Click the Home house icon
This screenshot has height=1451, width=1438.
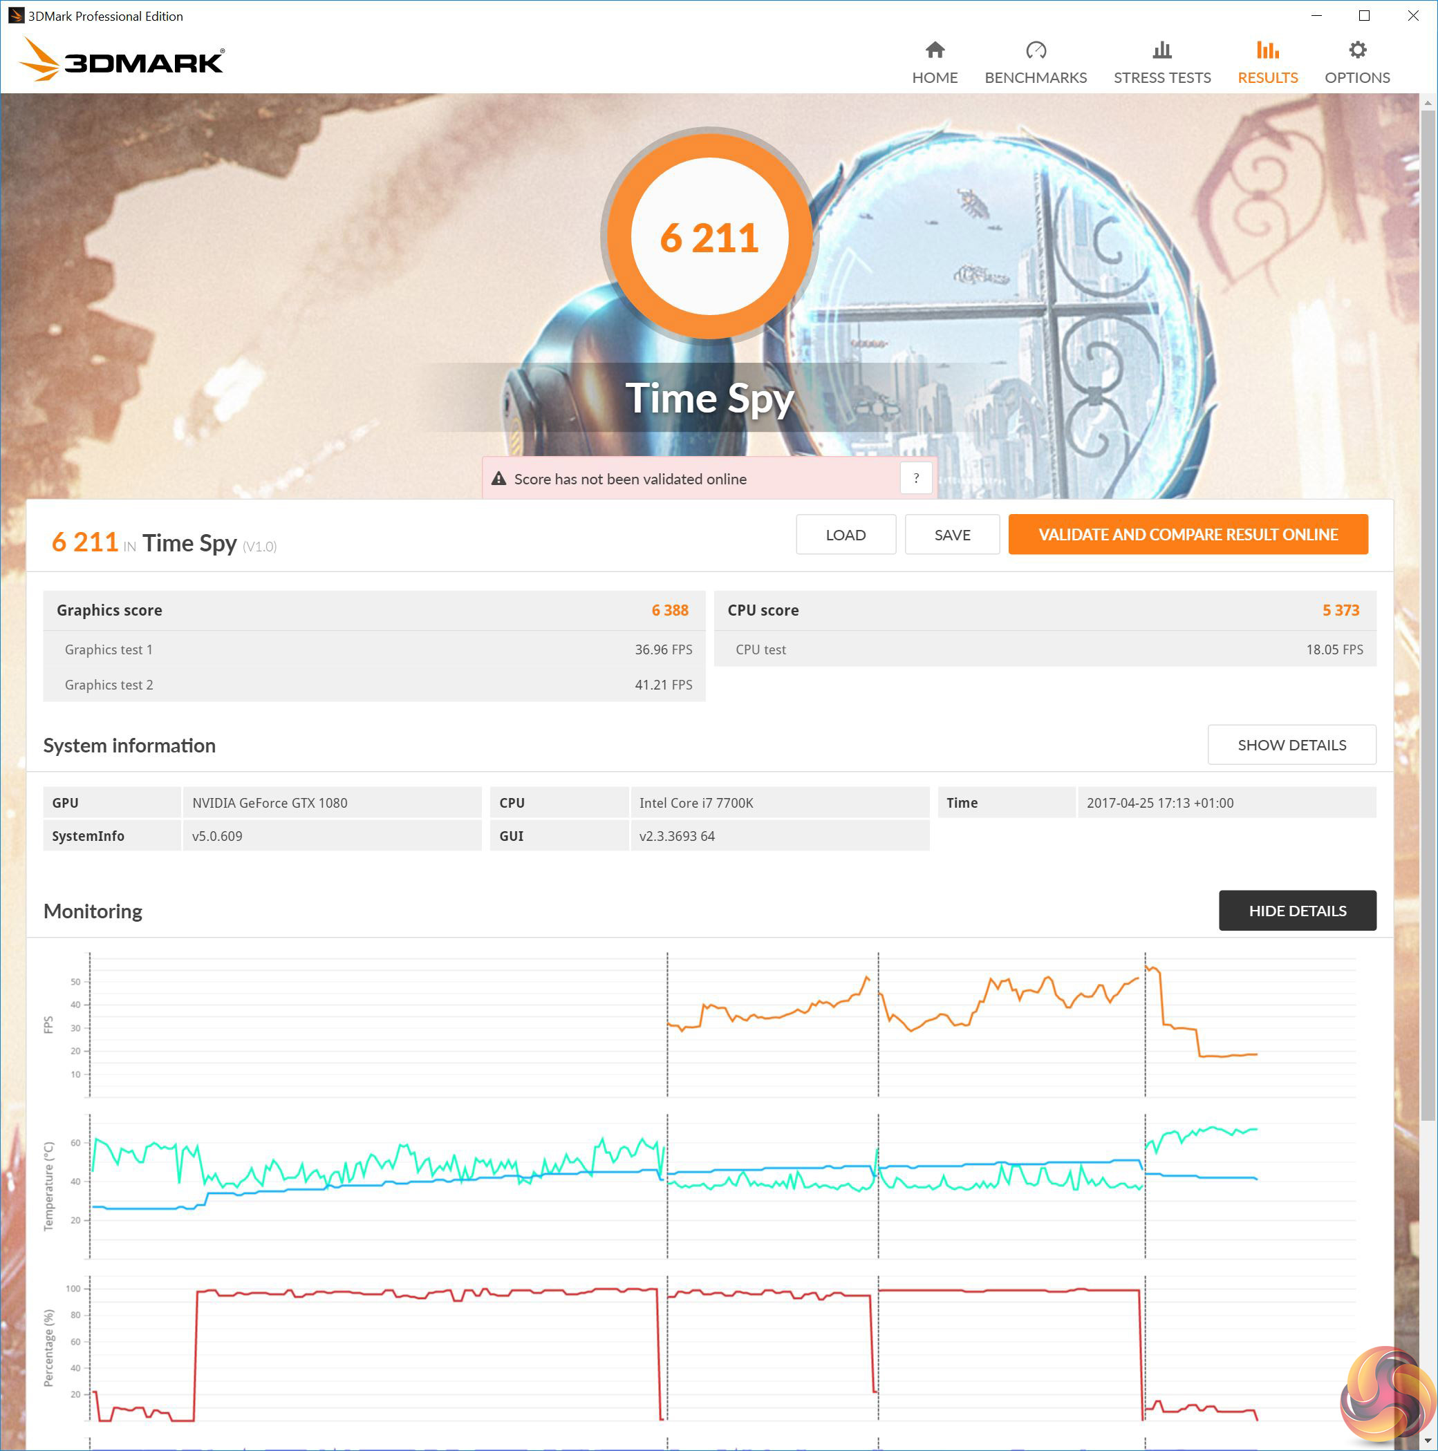(935, 50)
